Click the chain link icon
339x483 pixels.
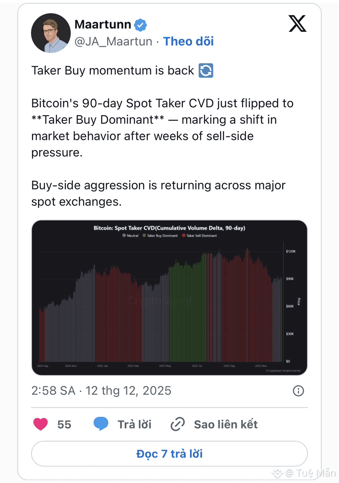(x=177, y=424)
